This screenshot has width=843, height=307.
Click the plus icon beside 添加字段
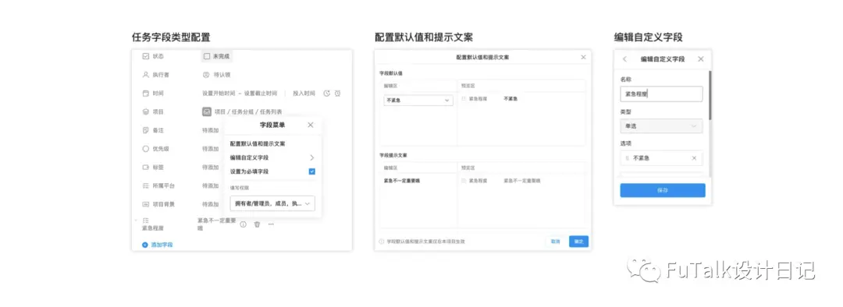(144, 245)
